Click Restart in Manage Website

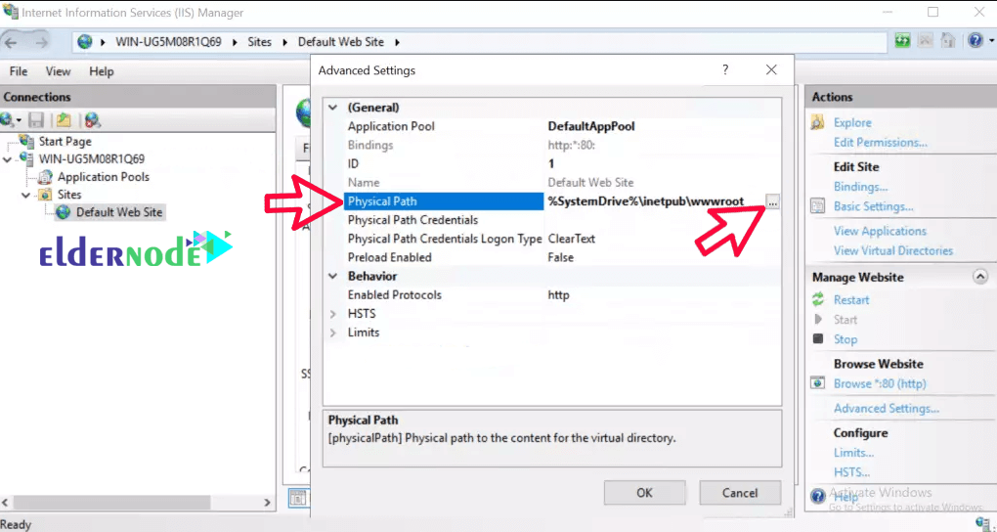851,299
